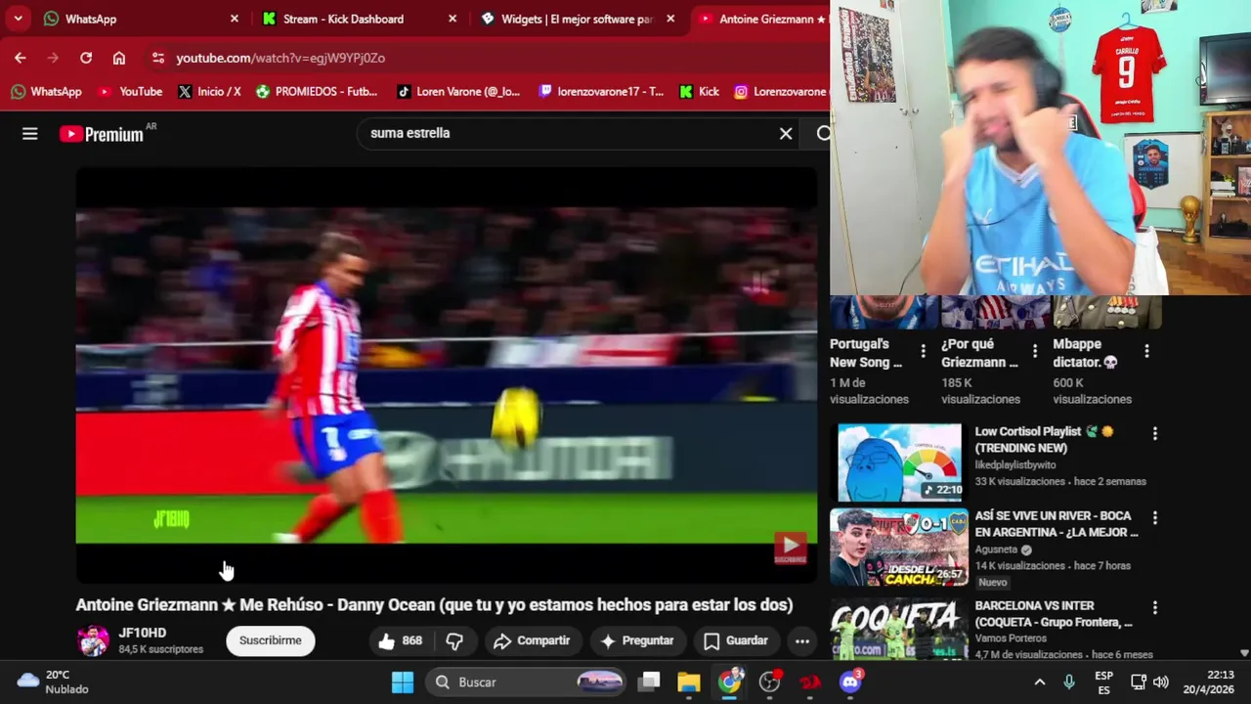This screenshot has width=1251, height=704.
Task: Open the Mbappe dictator video title
Action: 1085,353
